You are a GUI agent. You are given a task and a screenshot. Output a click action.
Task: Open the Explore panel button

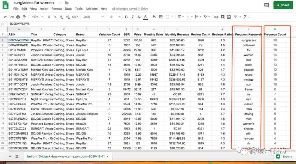tap(284, 156)
